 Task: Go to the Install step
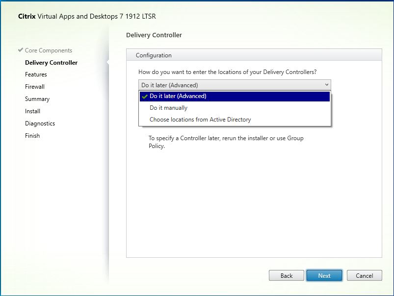click(x=32, y=111)
